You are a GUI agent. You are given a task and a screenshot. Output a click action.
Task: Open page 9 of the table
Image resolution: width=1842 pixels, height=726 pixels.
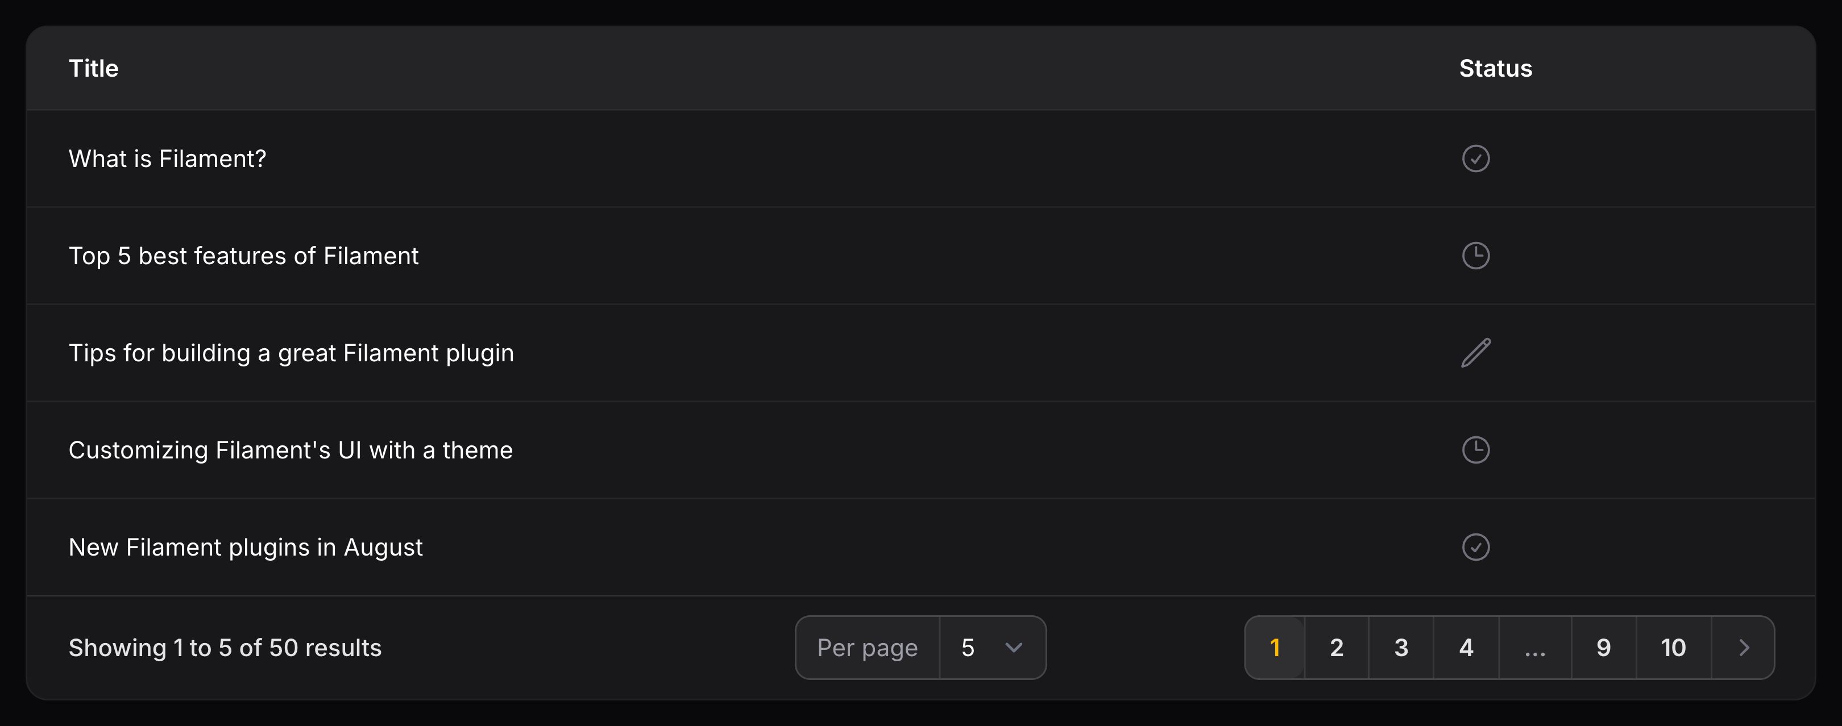coord(1603,648)
